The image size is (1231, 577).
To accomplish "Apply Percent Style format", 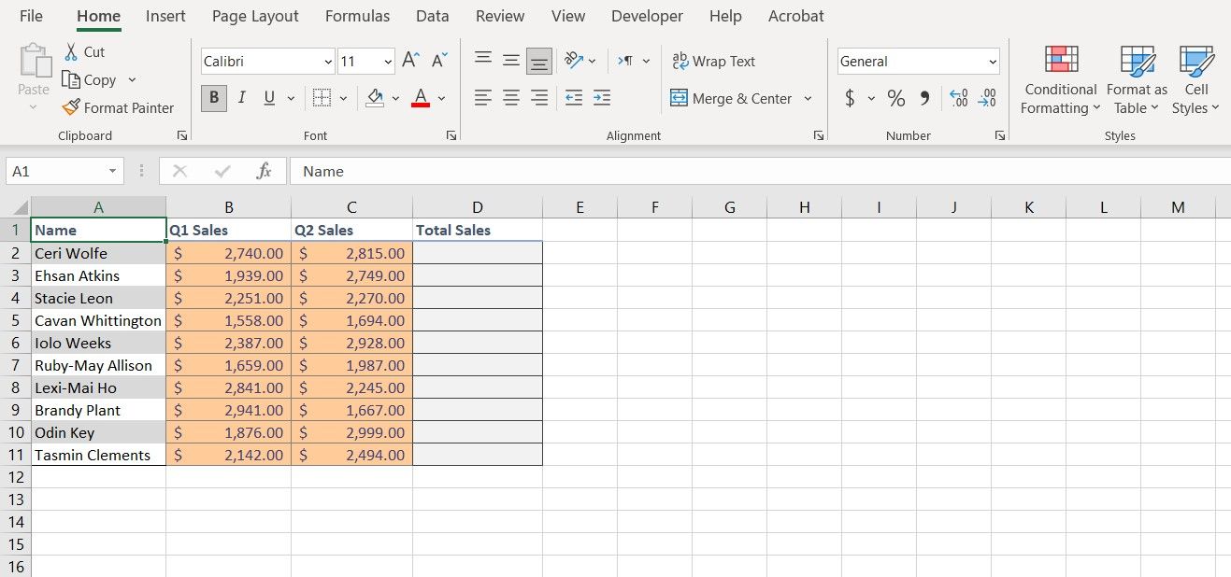I will [896, 97].
